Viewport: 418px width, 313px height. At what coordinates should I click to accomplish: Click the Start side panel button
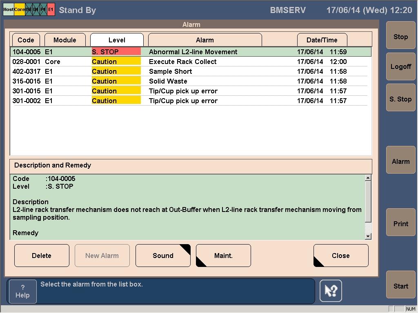coord(401,284)
